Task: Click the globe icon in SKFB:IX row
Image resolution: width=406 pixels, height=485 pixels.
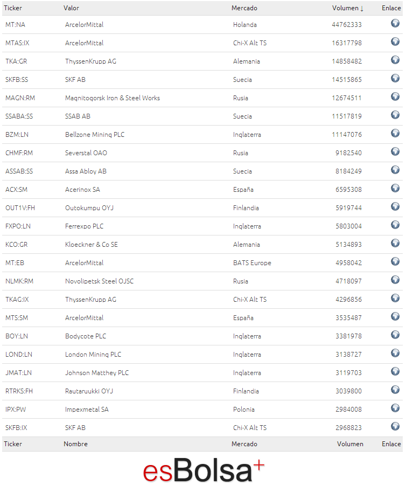Action: (x=395, y=426)
